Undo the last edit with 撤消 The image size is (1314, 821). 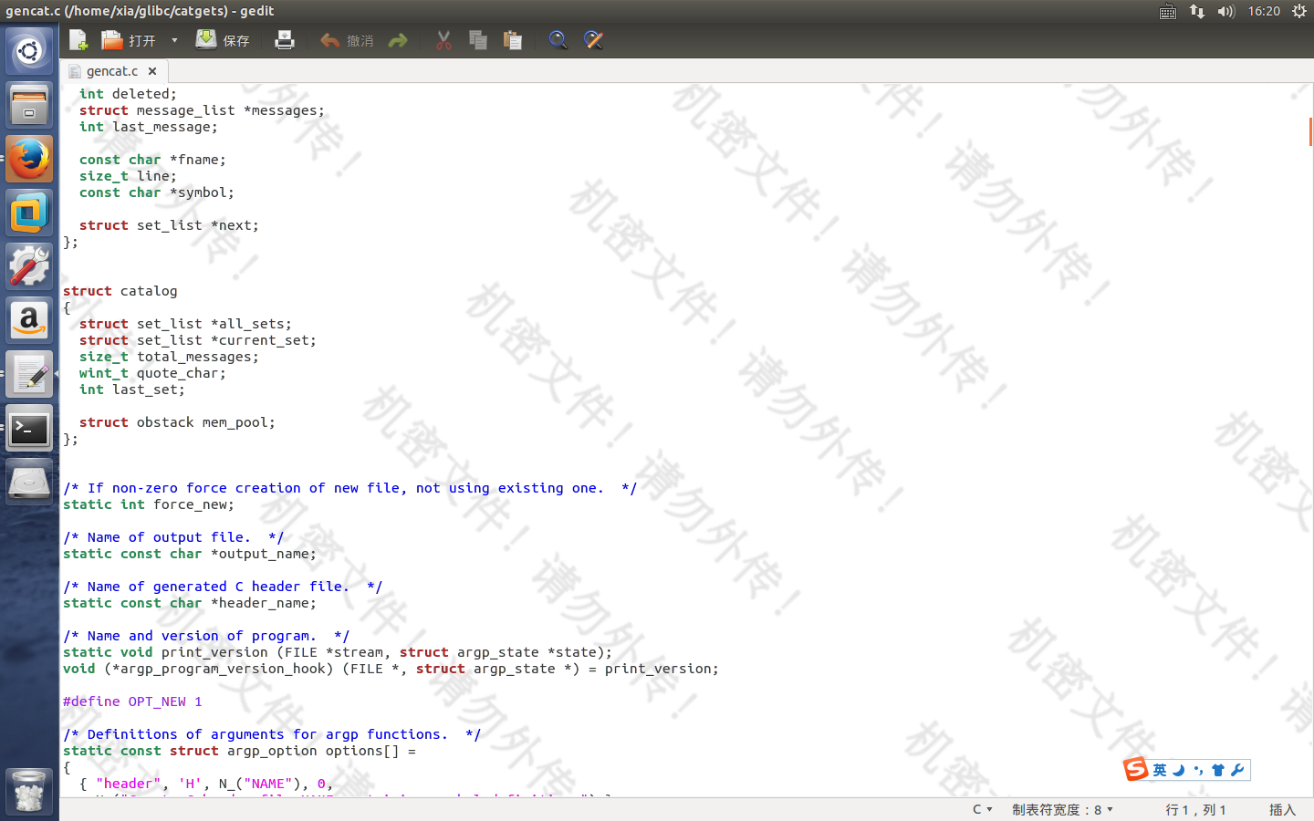coord(348,40)
